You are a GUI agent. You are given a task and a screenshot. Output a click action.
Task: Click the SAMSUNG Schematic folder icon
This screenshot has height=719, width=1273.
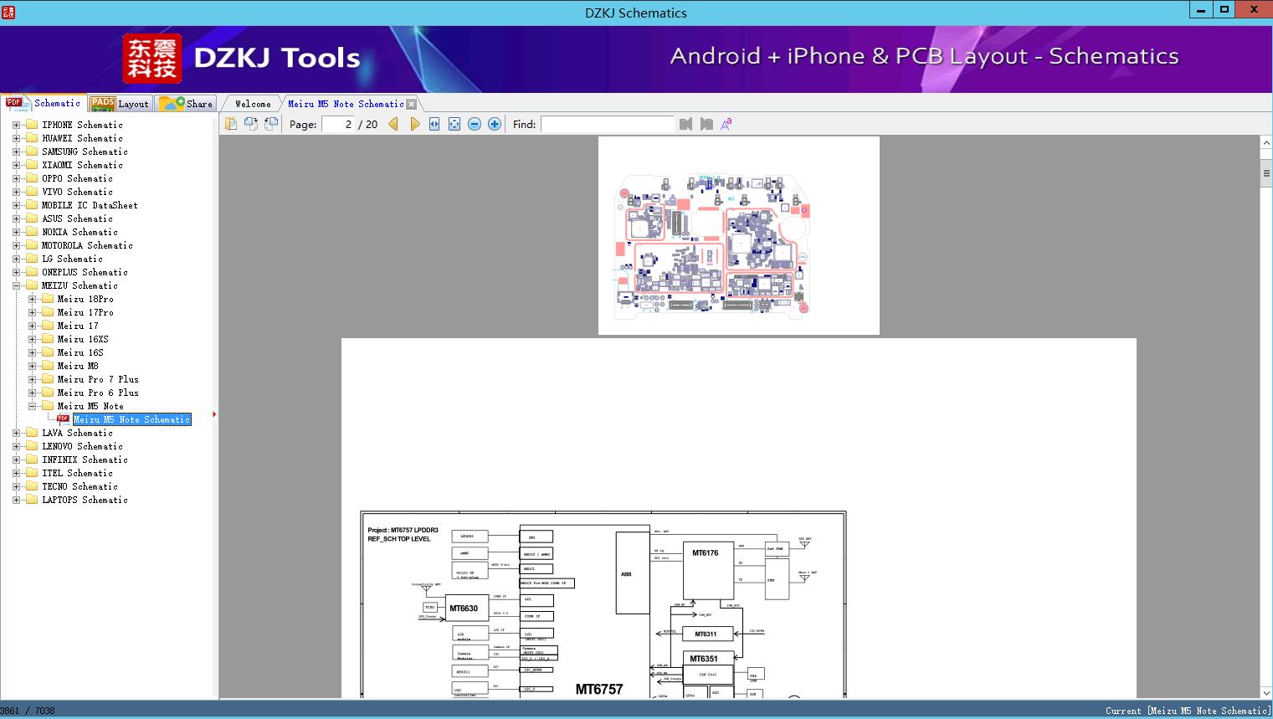(x=32, y=152)
